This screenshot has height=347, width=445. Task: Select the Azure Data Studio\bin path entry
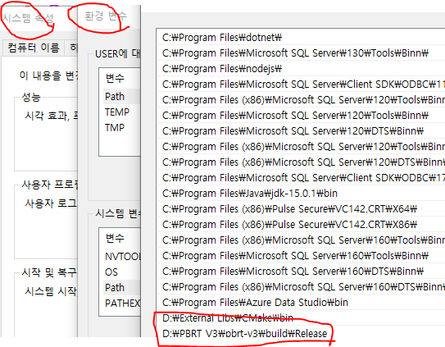point(301,303)
